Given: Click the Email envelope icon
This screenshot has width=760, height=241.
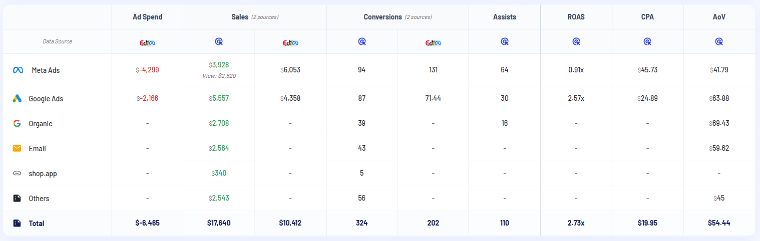Looking at the screenshot, I should [x=17, y=149].
